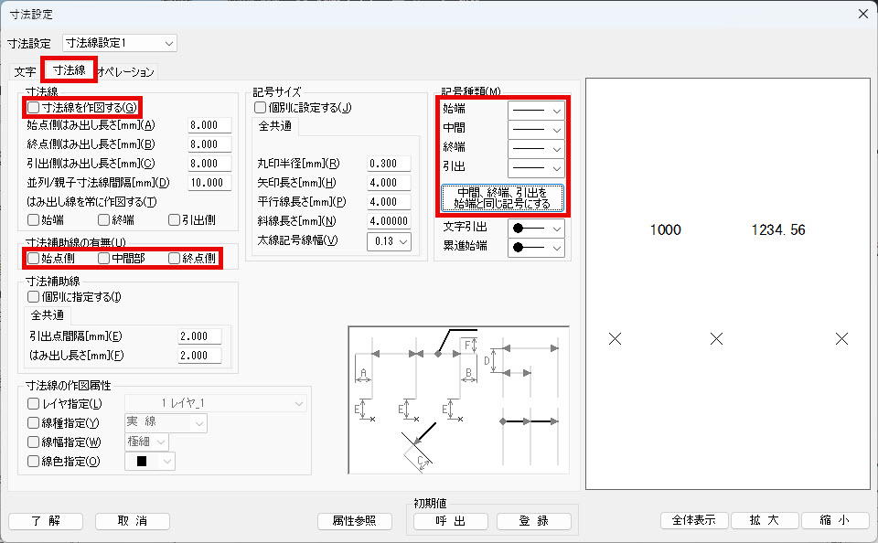Open the 引出 symbol type dropdown
This screenshot has width=878, height=543.
536,168
